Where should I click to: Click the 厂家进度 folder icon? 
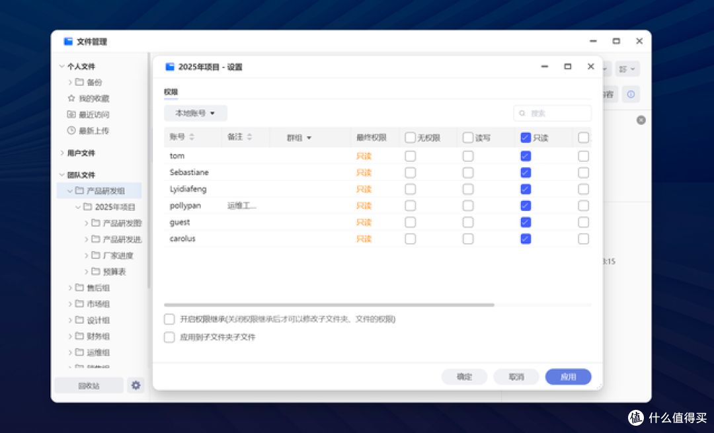(96, 255)
